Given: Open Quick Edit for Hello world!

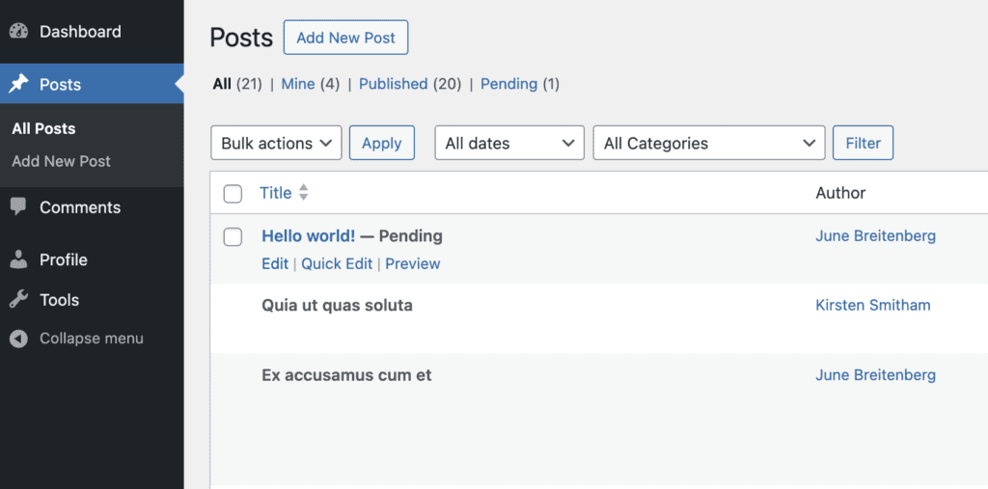Looking at the screenshot, I should click(x=336, y=263).
